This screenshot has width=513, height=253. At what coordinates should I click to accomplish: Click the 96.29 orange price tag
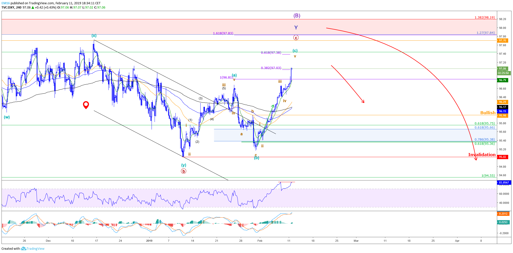502,102
